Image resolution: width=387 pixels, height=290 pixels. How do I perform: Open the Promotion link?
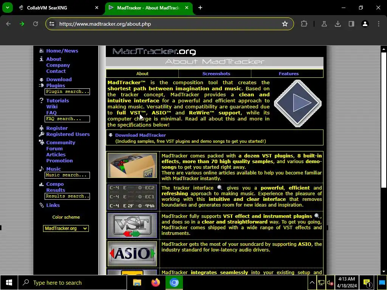coord(59,160)
